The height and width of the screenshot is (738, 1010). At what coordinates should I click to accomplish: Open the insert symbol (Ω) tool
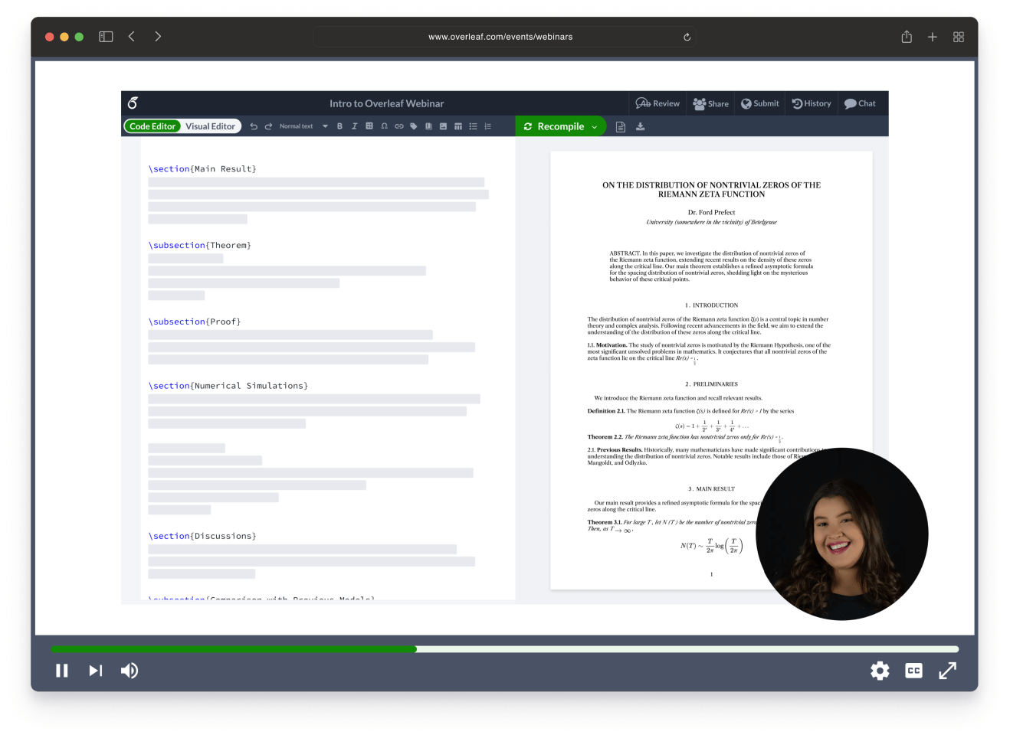[385, 126]
